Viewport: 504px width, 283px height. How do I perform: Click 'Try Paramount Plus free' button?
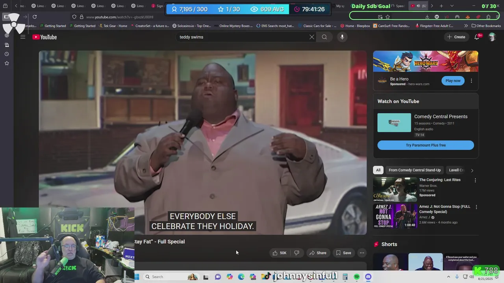click(x=426, y=145)
